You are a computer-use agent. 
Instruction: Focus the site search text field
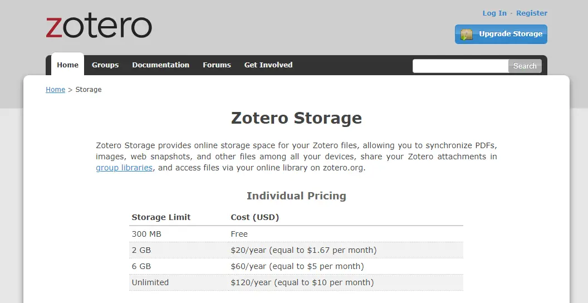[460, 66]
